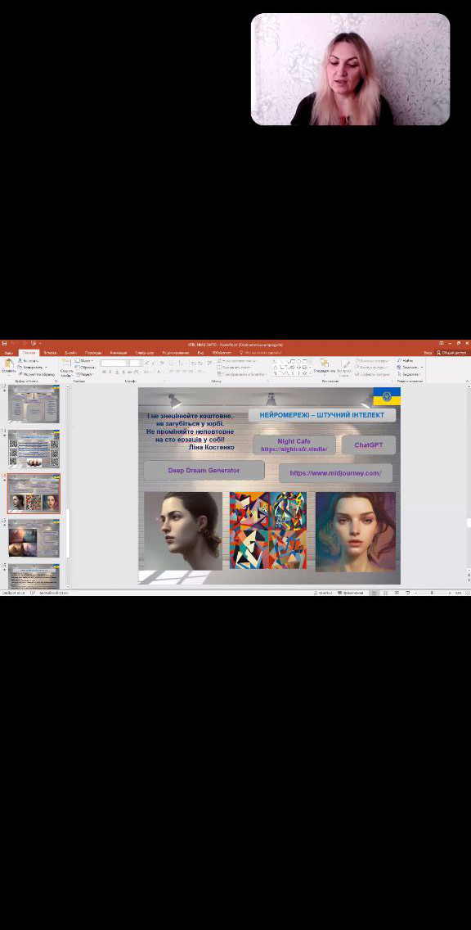Select slide 12 thumbnail
The image size is (471, 930).
coord(34,404)
